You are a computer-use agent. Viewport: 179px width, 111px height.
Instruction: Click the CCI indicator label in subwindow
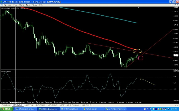tap(6, 71)
